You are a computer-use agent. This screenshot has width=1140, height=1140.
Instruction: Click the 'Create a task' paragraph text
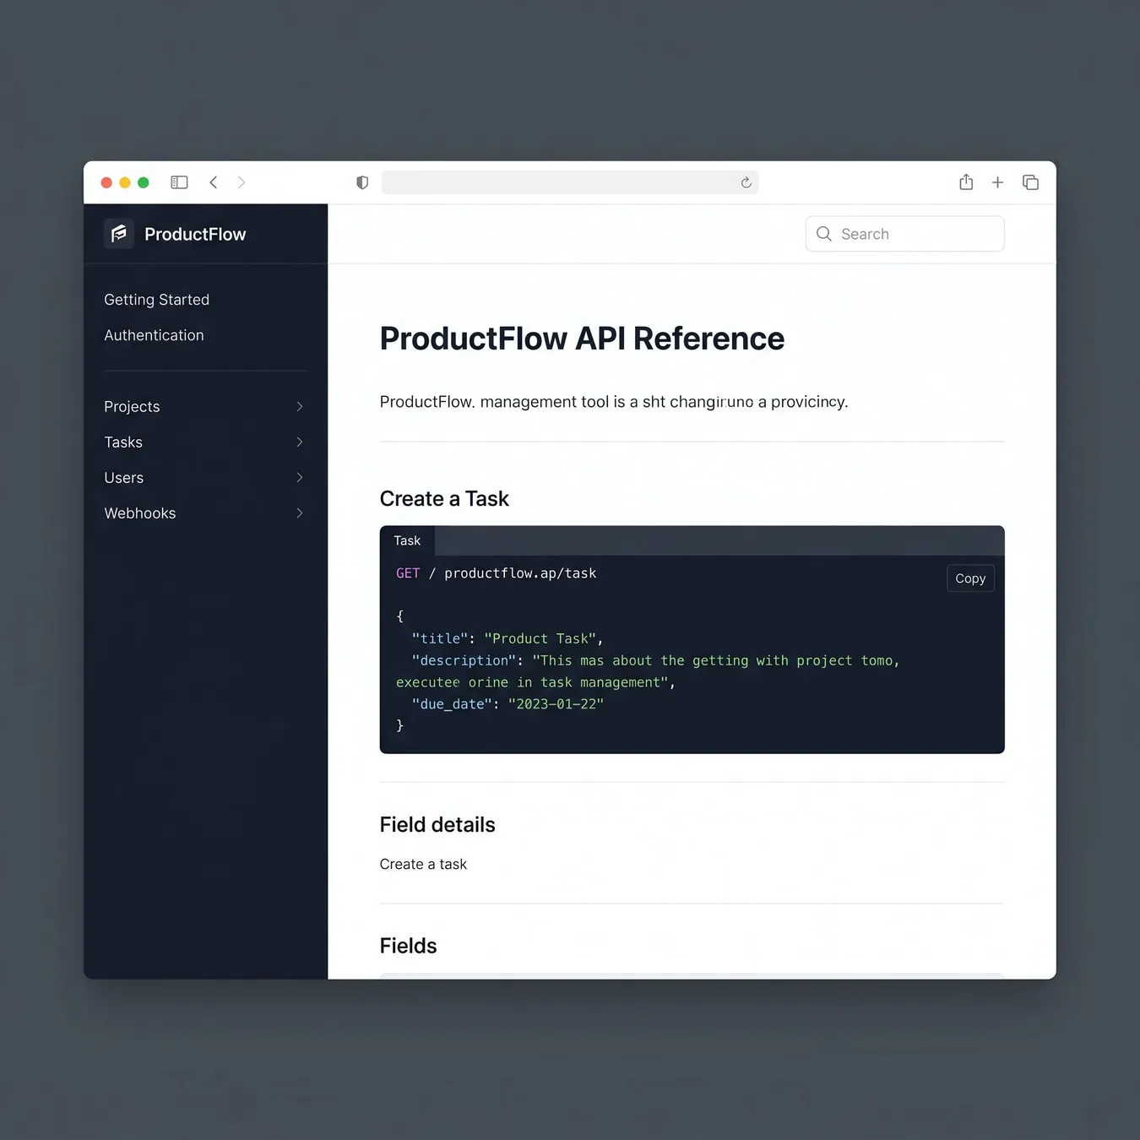point(423,864)
